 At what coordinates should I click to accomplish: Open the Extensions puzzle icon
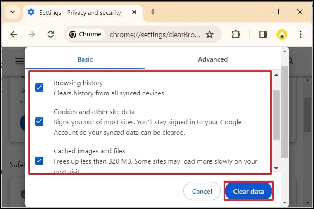236,35
